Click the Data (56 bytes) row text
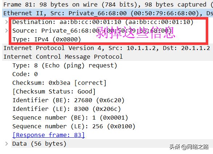The width and height of the screenshot is (213, 154). [39, 144]
